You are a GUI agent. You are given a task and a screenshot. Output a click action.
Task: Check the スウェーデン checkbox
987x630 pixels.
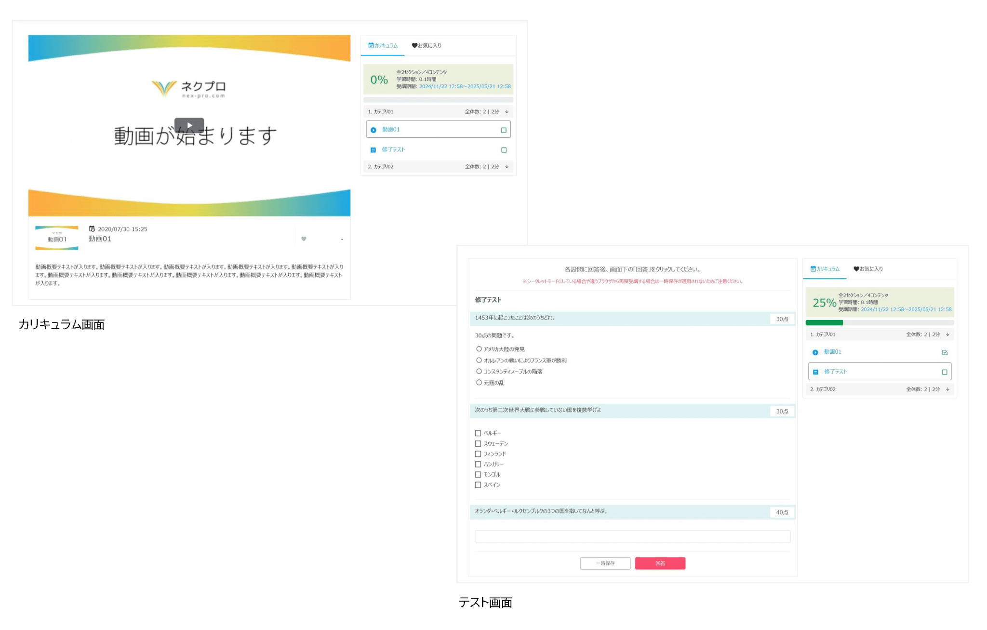tap(478, 443)
